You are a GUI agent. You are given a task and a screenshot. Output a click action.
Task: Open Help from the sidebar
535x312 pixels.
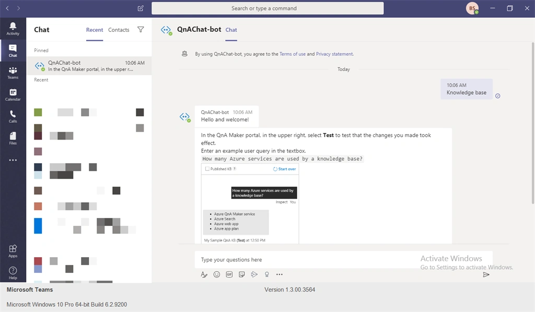point(13,273)
